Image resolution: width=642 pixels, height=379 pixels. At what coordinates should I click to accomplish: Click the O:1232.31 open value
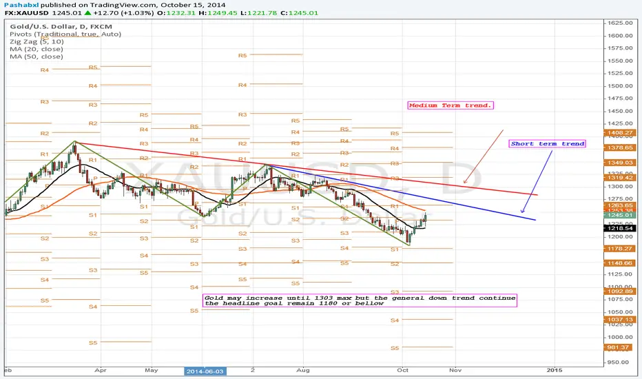click(176, 12)
